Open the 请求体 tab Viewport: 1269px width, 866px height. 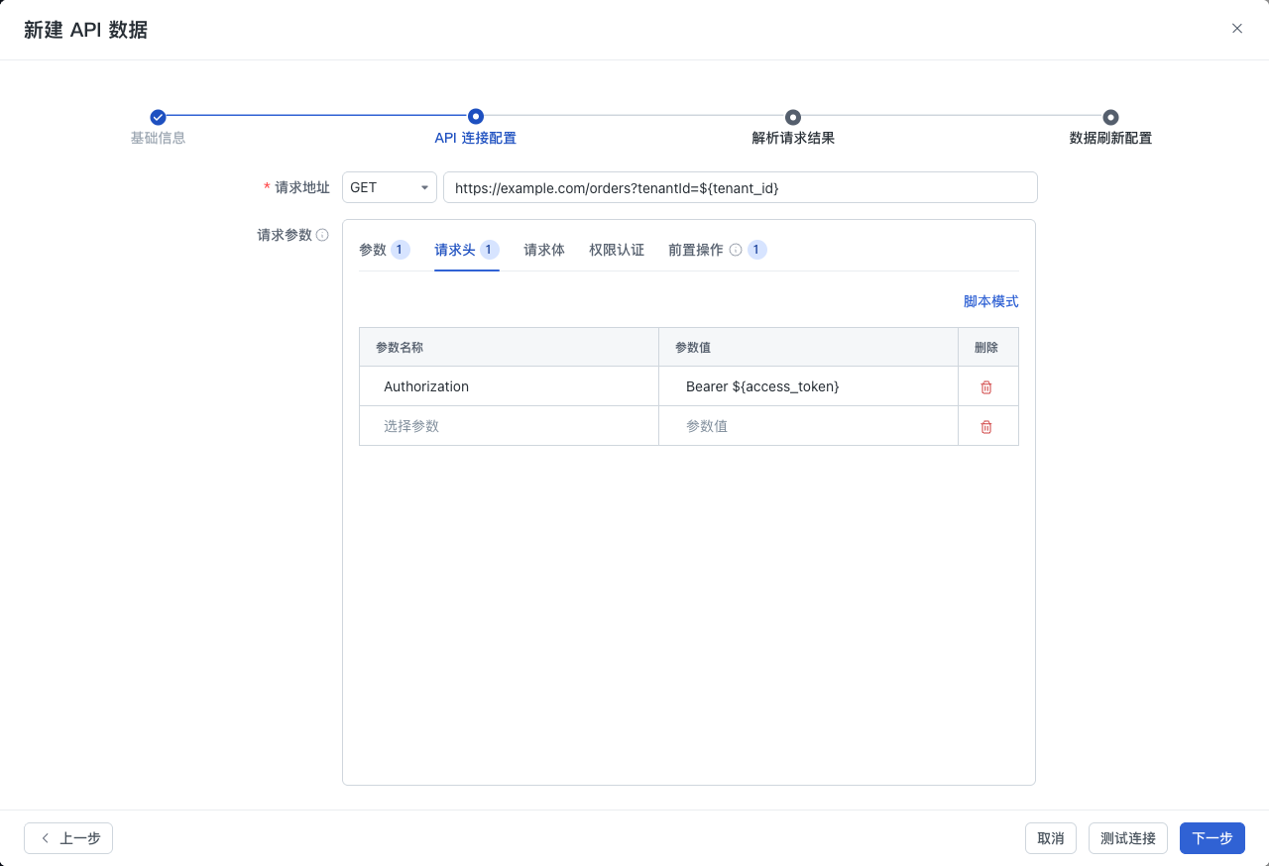(x=544, y=250)
